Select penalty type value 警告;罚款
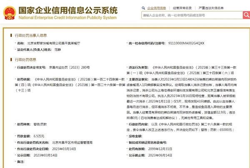This screenshot has width=250, height=168. point(40,124)
